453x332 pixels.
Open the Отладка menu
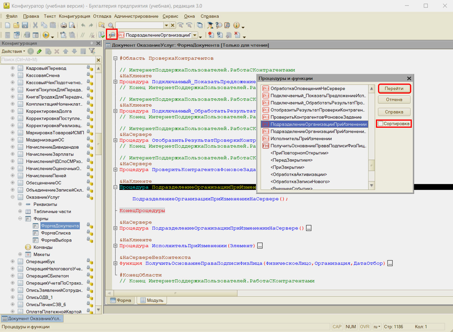[x=102, y=16]
